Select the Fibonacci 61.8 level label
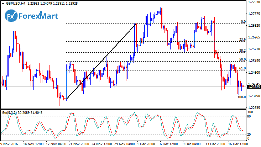The image size is (261, 147). tap(242, 68)
